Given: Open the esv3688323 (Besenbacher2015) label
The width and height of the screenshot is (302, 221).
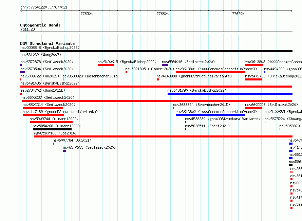Looking at the screenshot, I should (91, 76).
